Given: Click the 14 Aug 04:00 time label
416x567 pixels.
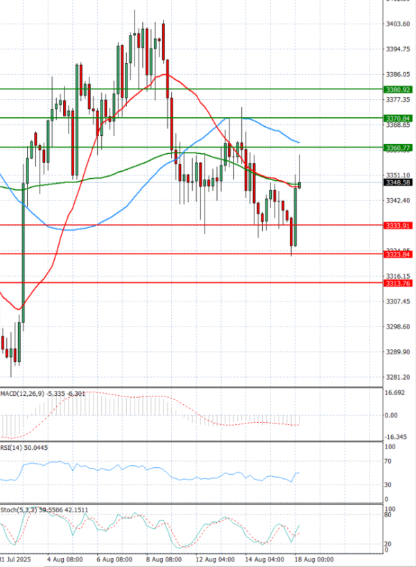Looking at the screenshot, I should point(265,559).
